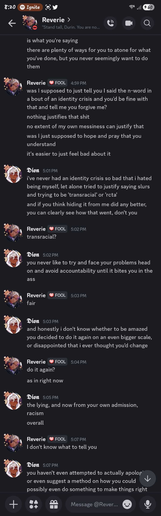Viewport: 161px width, 516px height.
Task: Open Reverie's avatar in the chat header
Action: pos(30,23)
